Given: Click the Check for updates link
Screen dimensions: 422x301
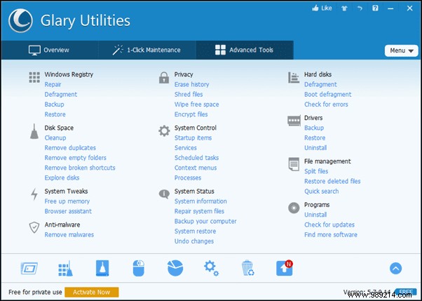Looking at the screenshot, I should click(x=329, y=225).
